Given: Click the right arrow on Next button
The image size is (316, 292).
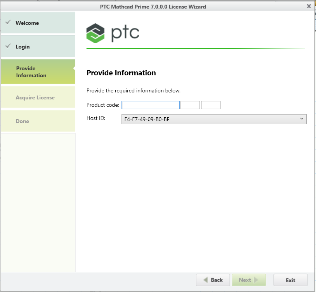Looking at the screenshot, I should click(256, 280).
